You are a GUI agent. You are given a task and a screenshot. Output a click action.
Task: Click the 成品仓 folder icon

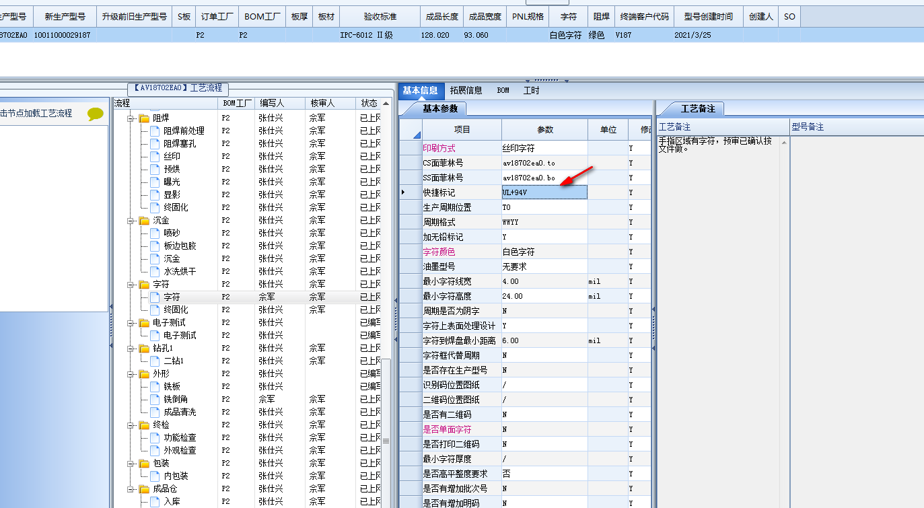(144, 488)
